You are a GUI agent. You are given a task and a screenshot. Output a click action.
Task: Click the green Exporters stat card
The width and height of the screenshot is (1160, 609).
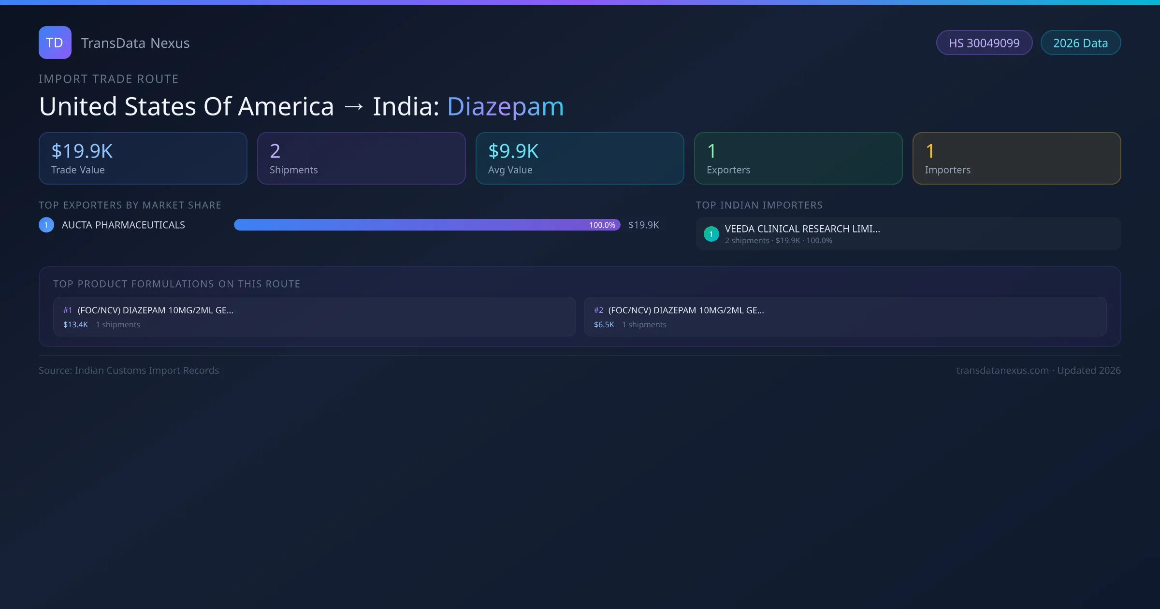click(x=798, y=158)
